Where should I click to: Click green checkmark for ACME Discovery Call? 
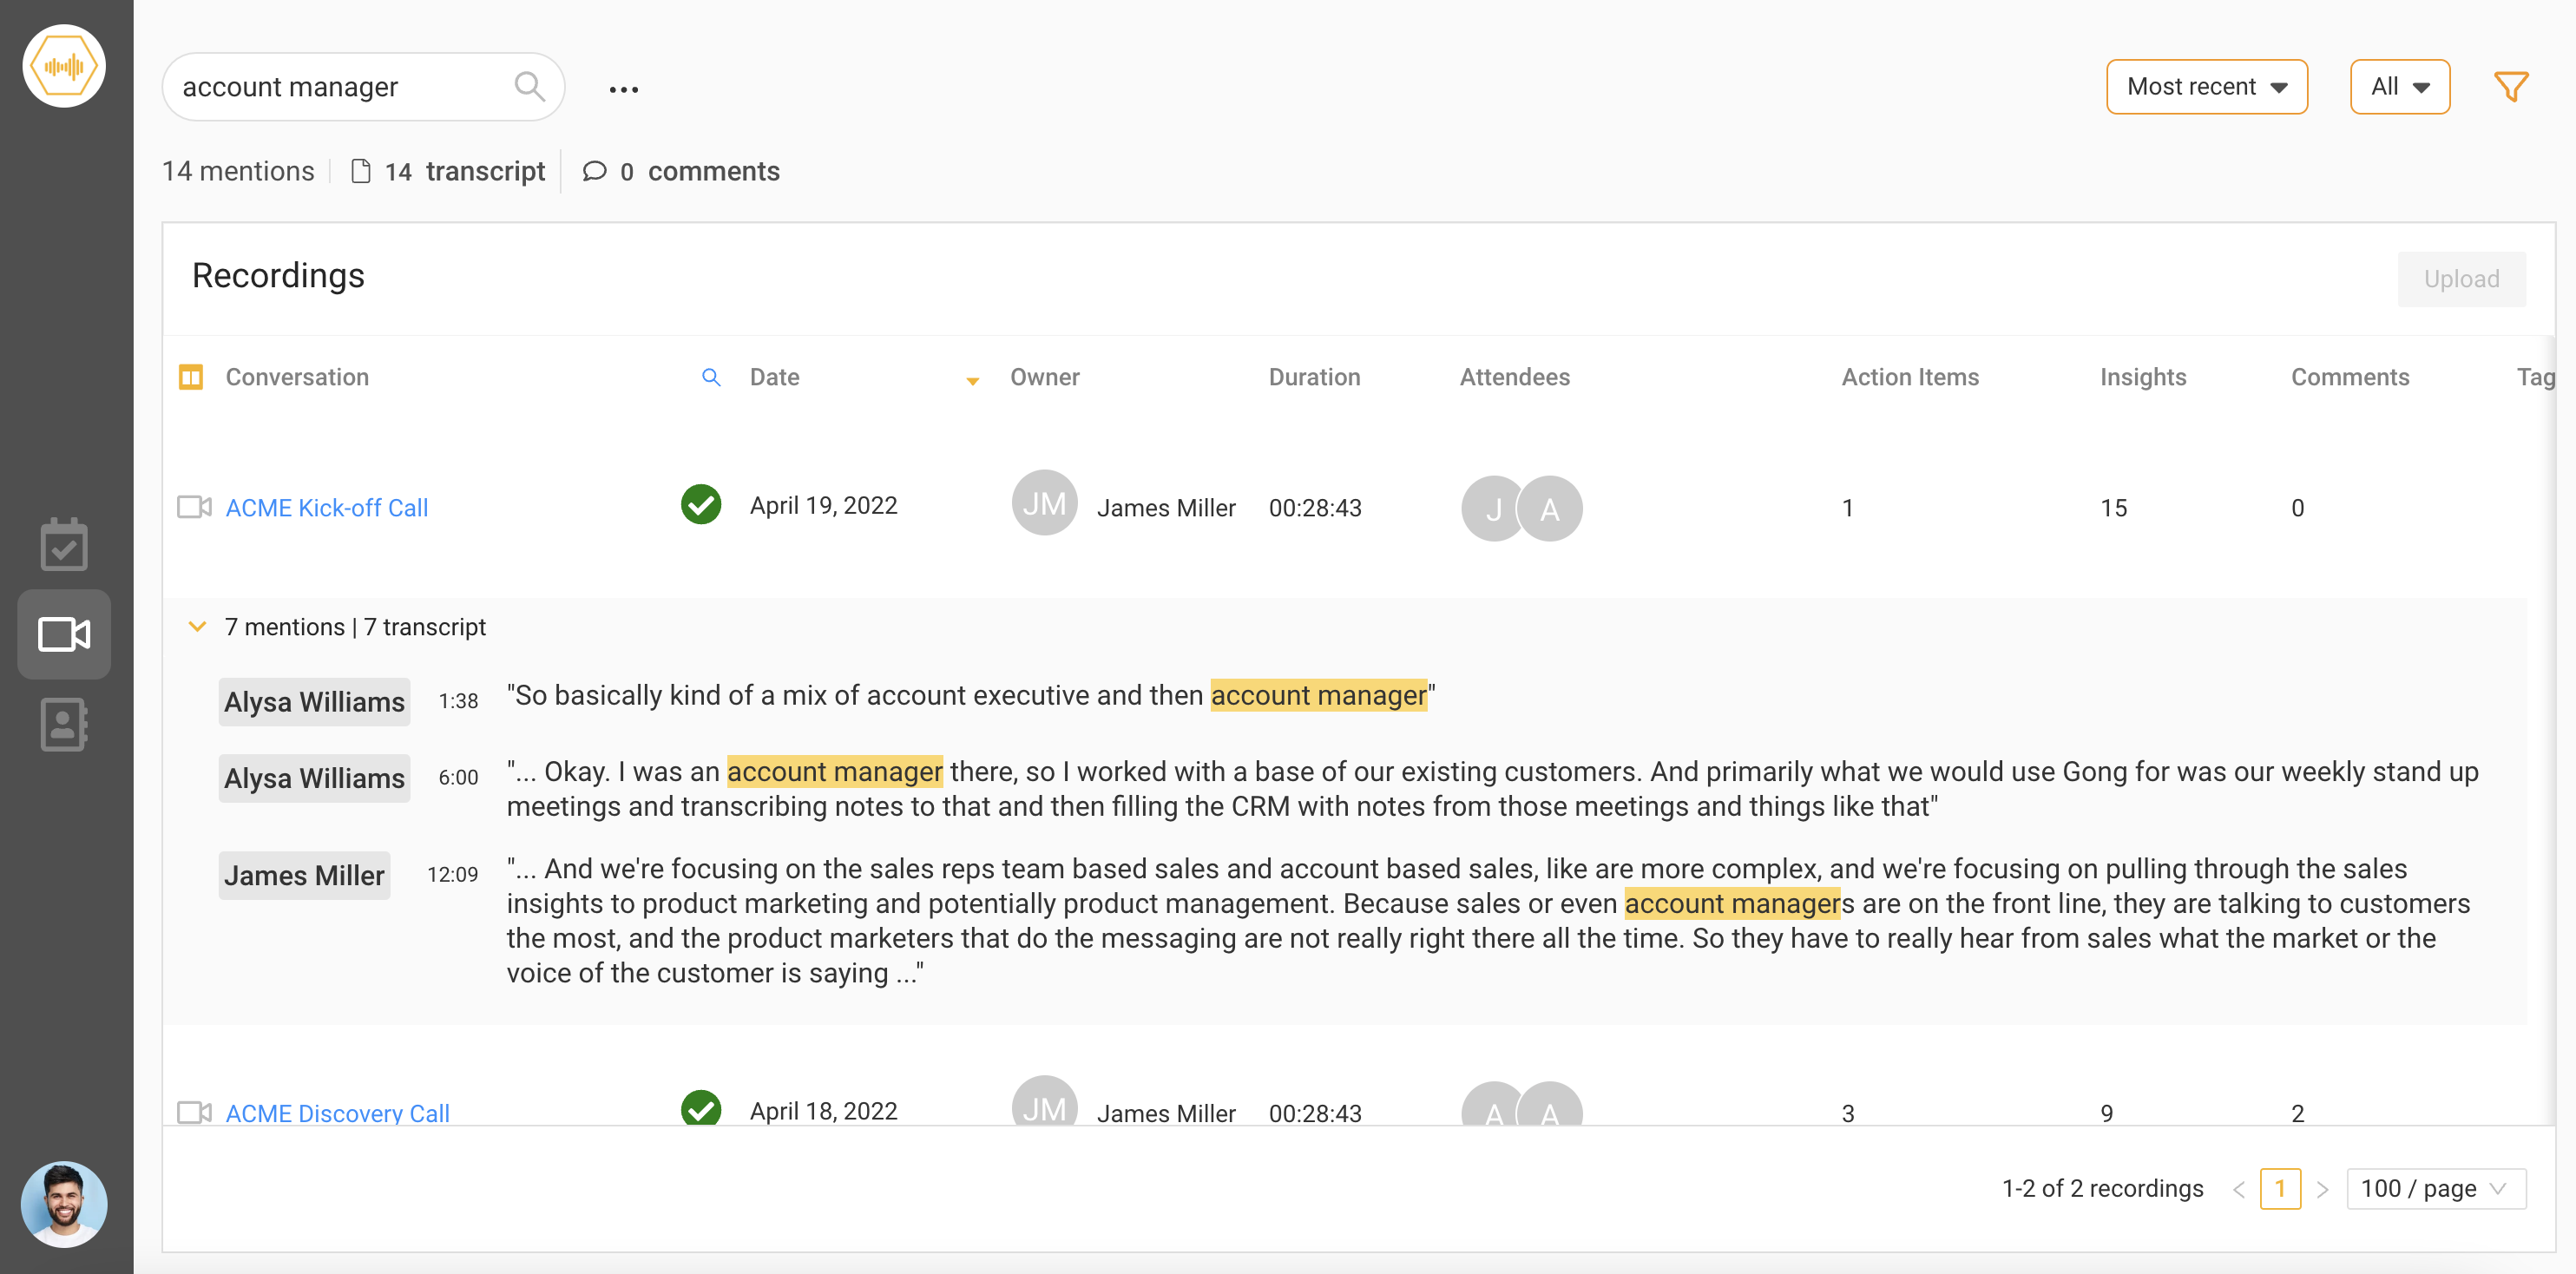click(701, 1108)
